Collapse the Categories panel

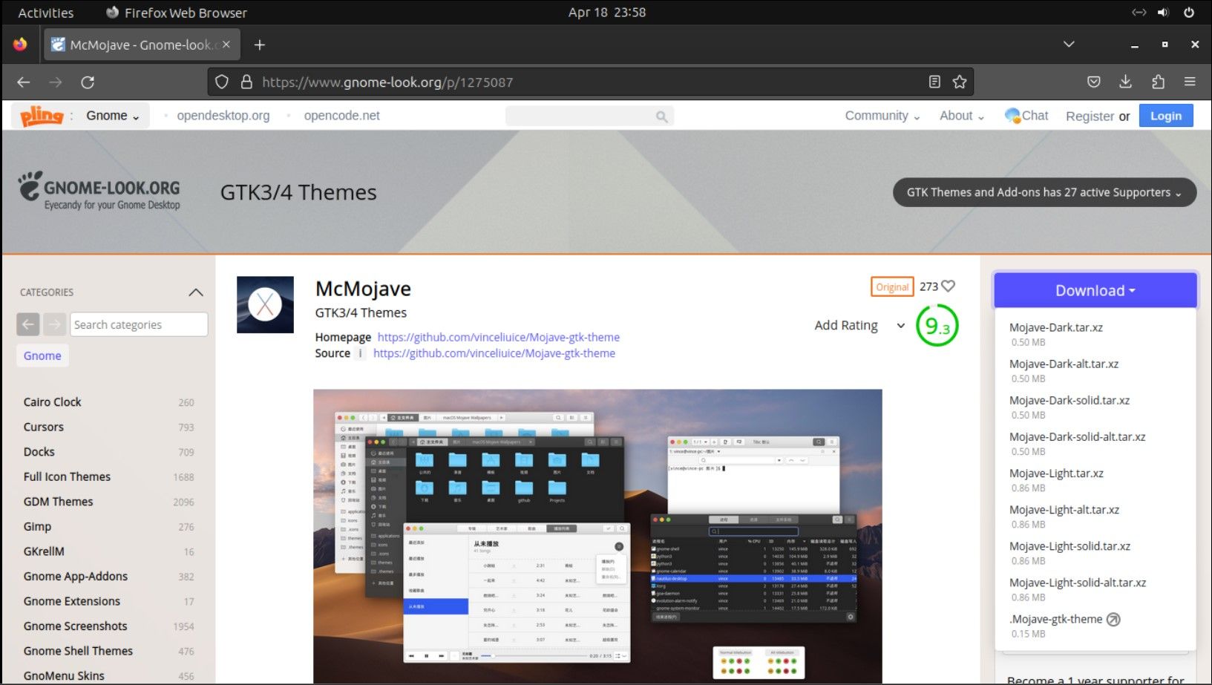[195, 292]
